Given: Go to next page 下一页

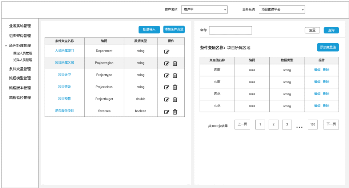Looking at the screenshot, I should point(331,124).
